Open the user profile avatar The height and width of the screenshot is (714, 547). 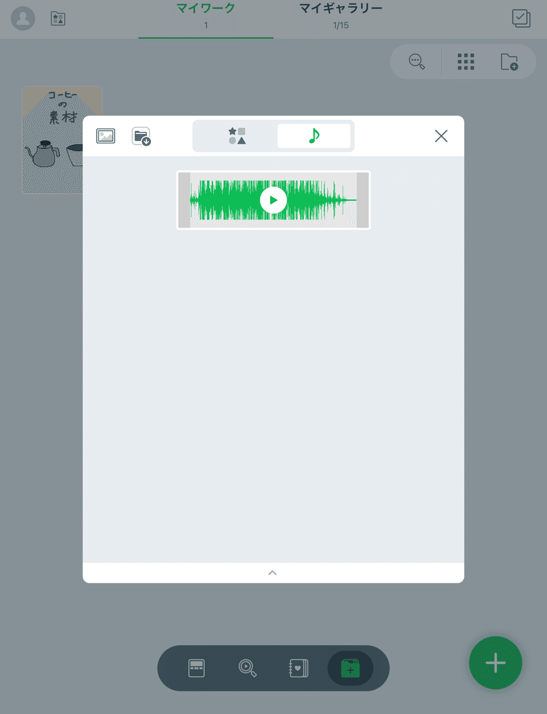pyautogui.click(x=23, y=18)
